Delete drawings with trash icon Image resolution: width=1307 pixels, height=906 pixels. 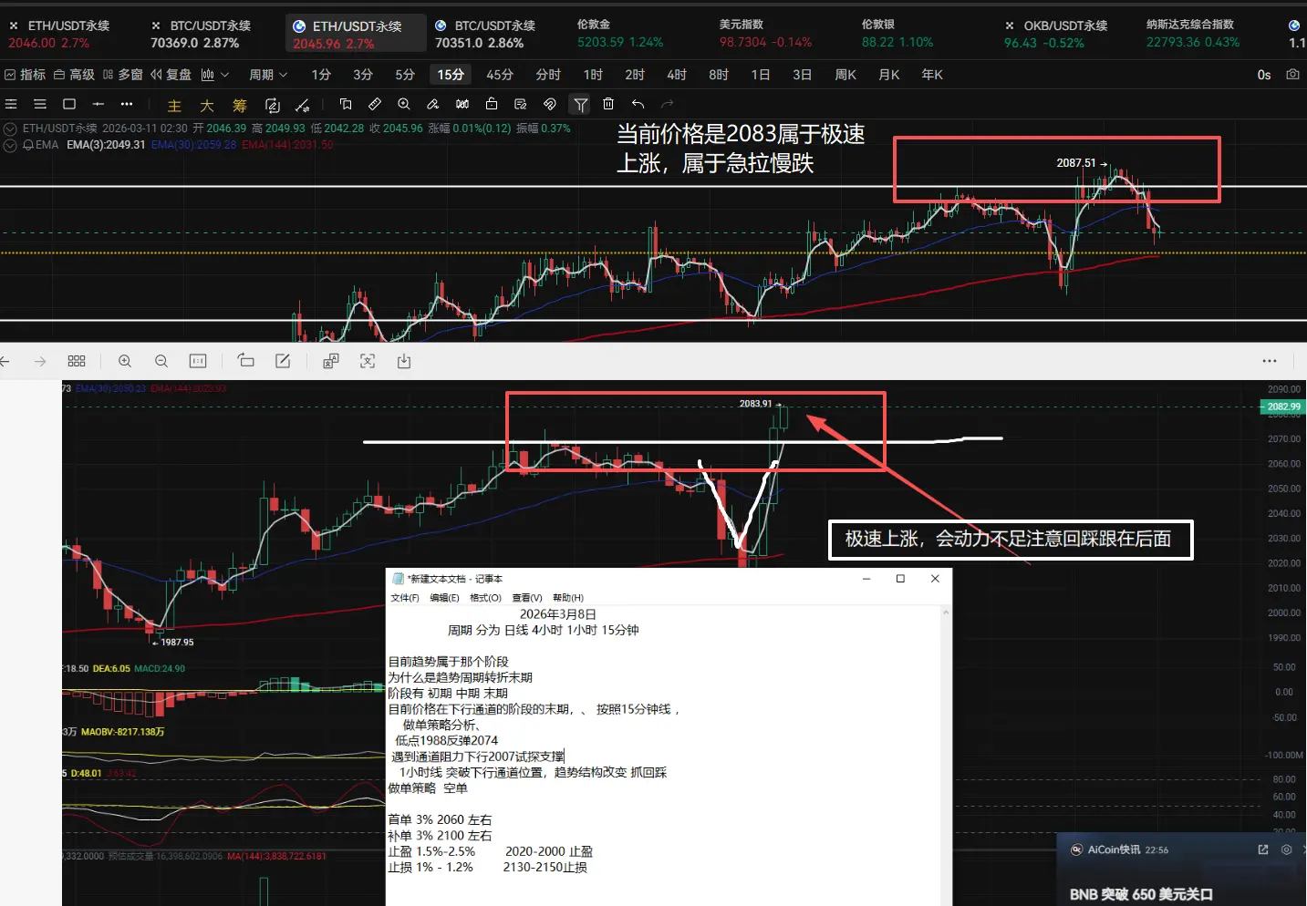coord(608,104)
